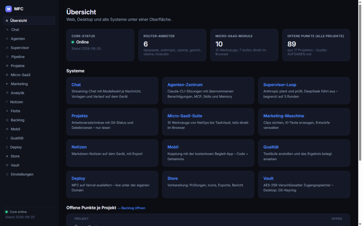Select Store in the sidebar
The width and height of the screenshot is (362, 226).
[x=29, y=156]
